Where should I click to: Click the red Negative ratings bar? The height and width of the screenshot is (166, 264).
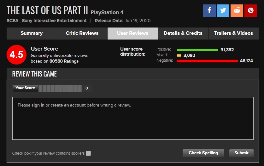click(207, 61)
